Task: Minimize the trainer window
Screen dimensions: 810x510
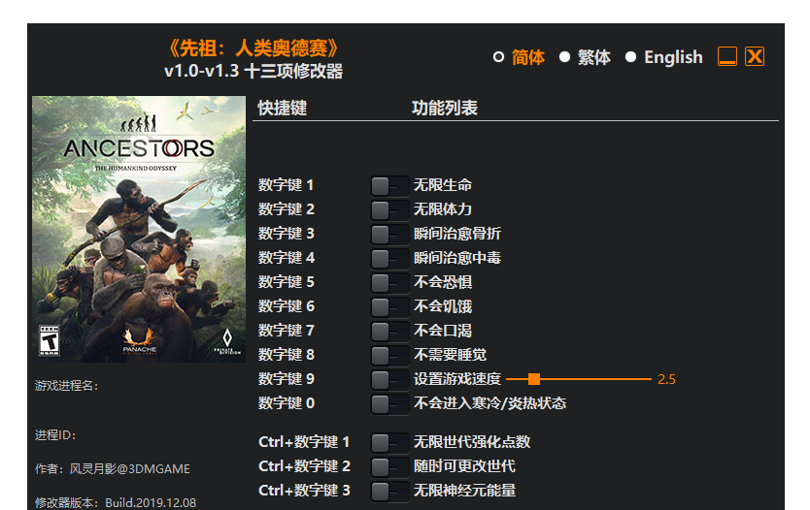Action: [727, 56]
